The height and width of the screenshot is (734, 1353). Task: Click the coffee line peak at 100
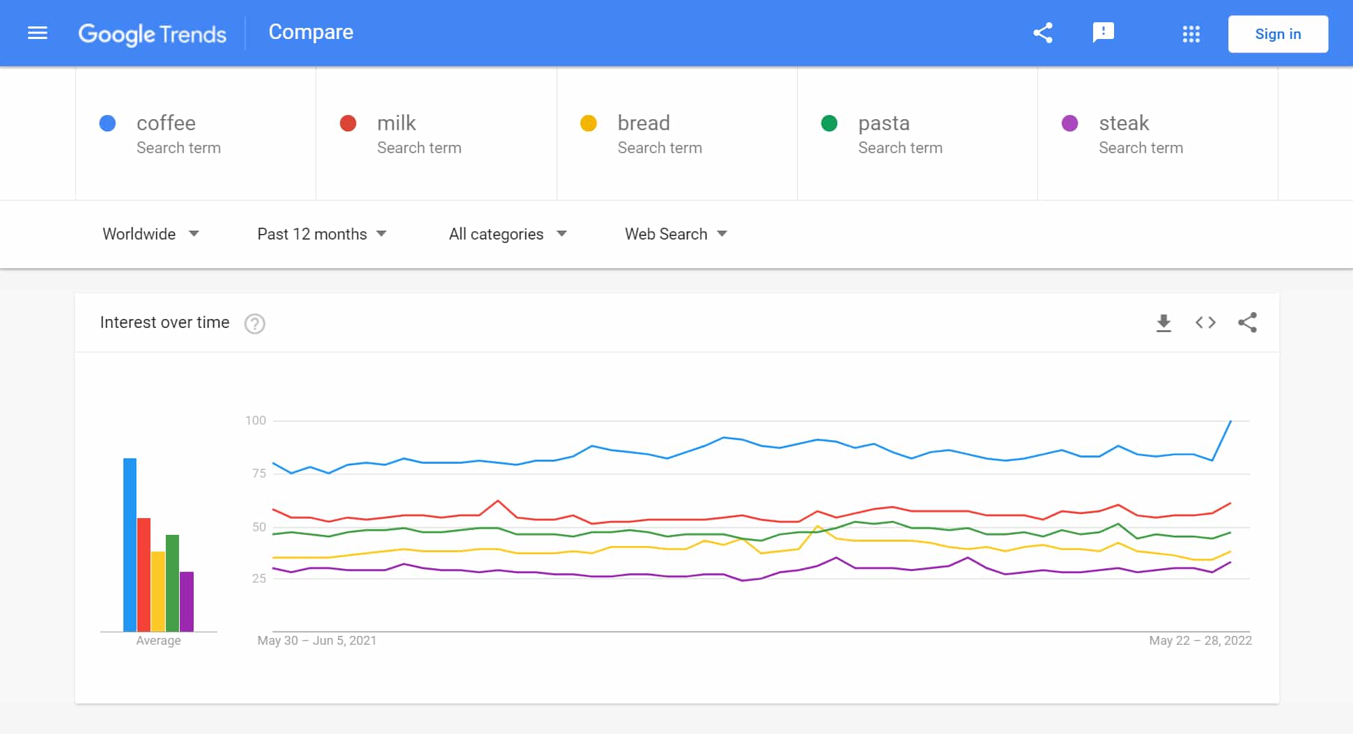pos(1230,421)
